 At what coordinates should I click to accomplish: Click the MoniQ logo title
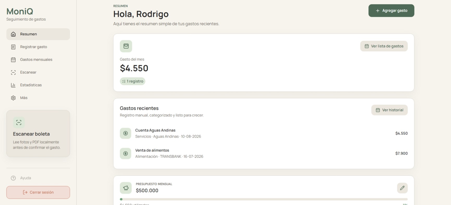[20, 11]
